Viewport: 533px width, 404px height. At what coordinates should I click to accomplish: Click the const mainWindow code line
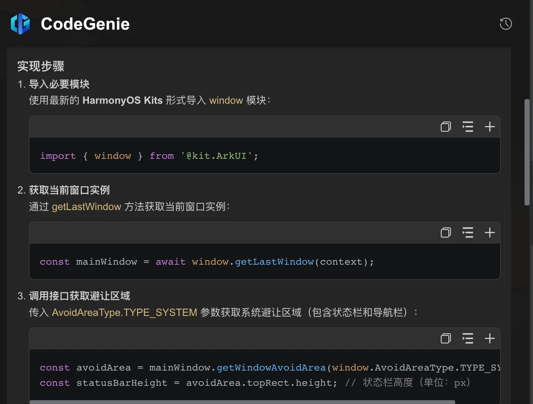click(206, 262)
